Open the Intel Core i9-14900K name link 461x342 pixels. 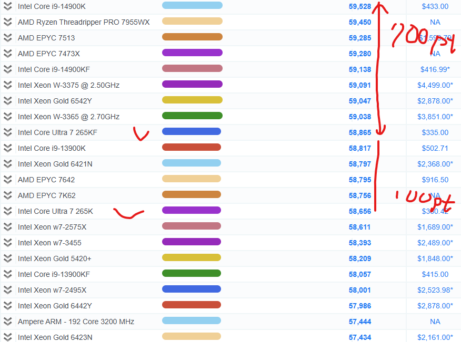pos(52,6)
